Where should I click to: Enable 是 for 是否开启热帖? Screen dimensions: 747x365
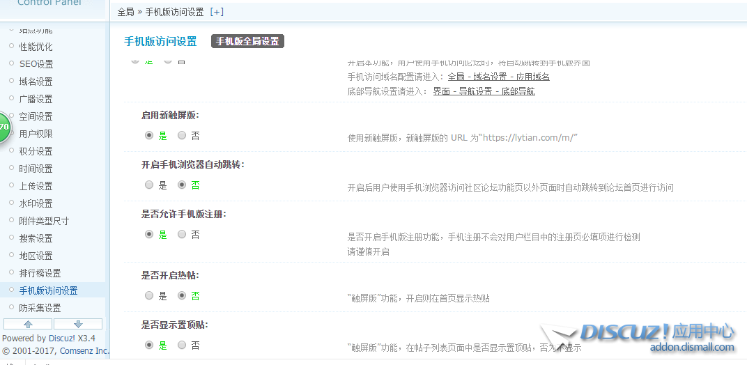tap(149, 295)
